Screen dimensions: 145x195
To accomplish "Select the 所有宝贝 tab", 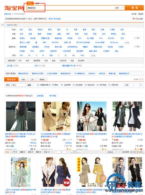I will 11,79.
